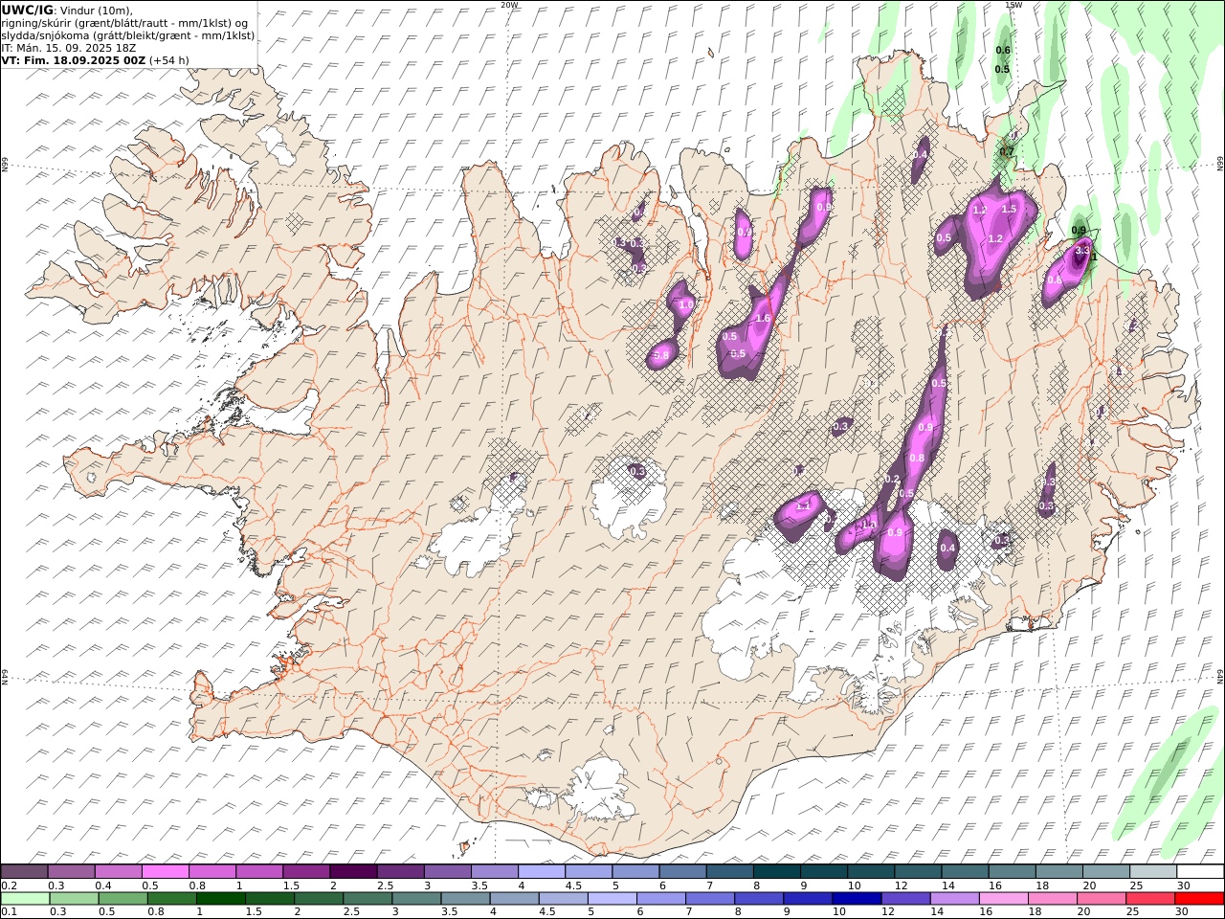Click the 'IT: Mán. 15. 09. 2025 18Z' line
This screenshot has width=1225, height=919.
tap(71, 47)
